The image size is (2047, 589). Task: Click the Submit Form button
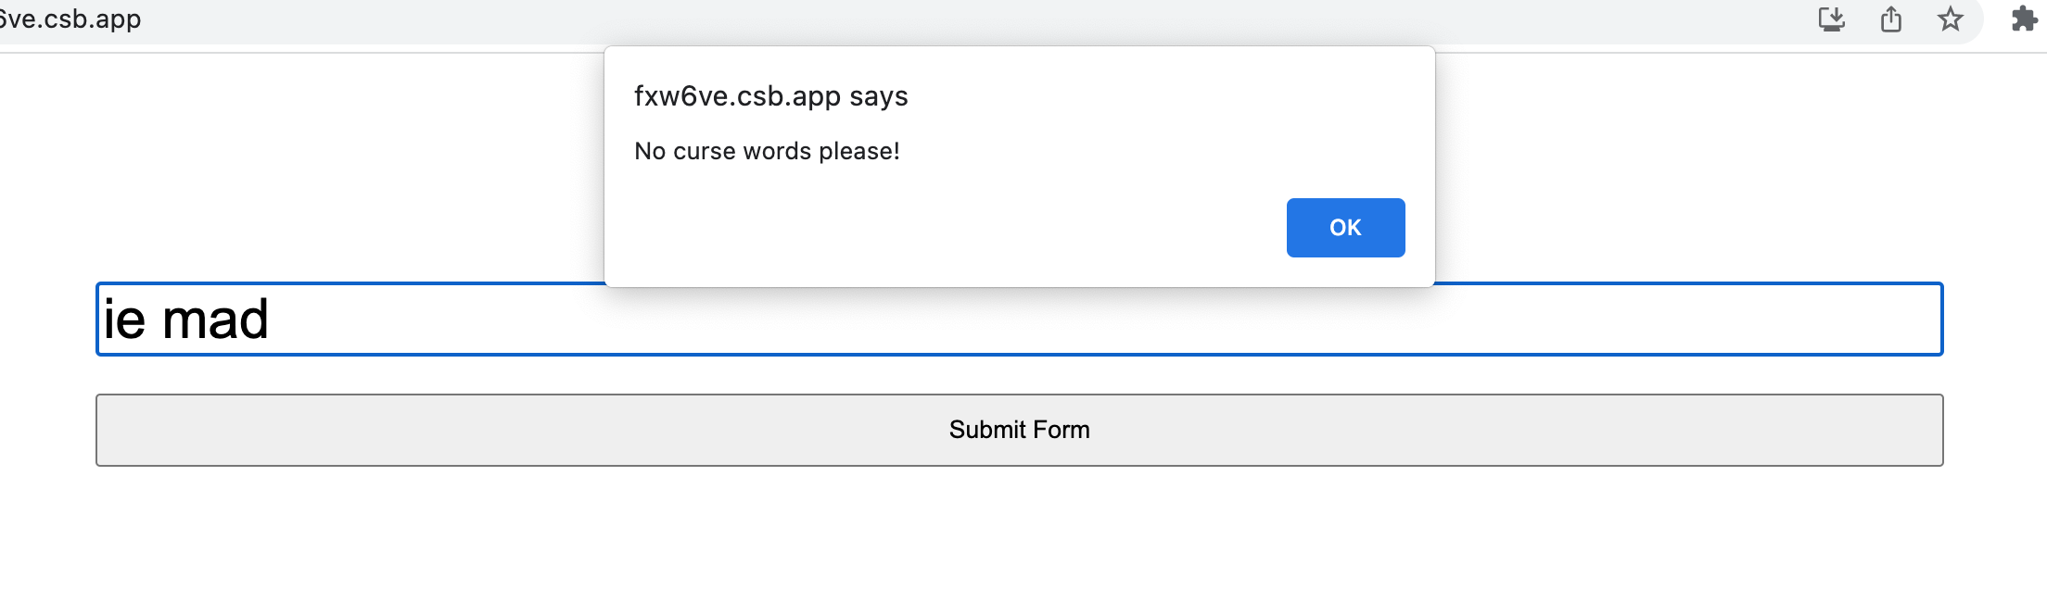pos(1019,430)
